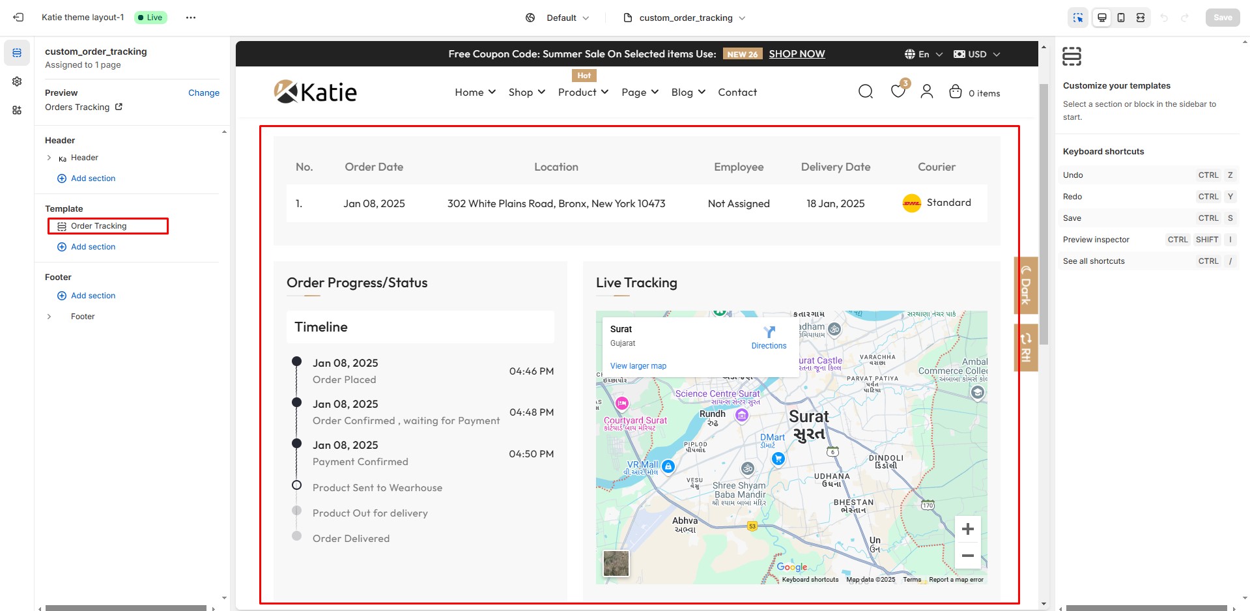Image resolution: width=1250 pixels, height=611 pixels.
Task: Open the Theme settings gear in sidebar
Action: click(x=17, y=81)
